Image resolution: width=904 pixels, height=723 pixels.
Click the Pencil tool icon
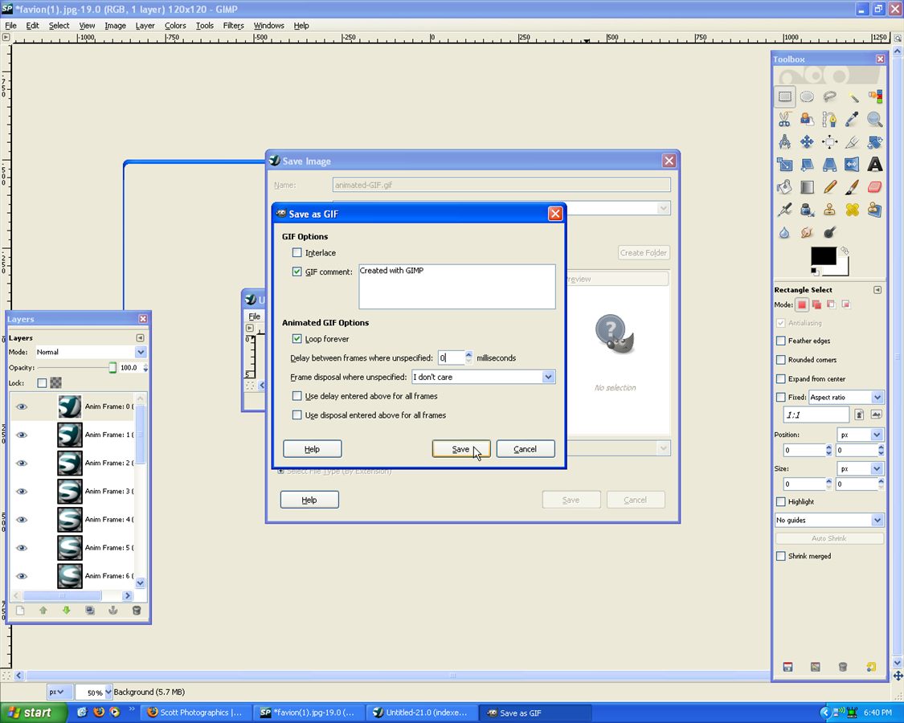(829, 187)
